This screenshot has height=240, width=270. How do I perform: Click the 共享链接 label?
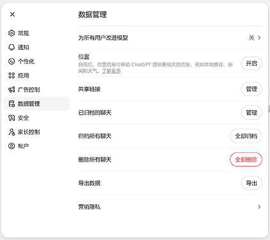pyautogui.click(x=89, y=89)
